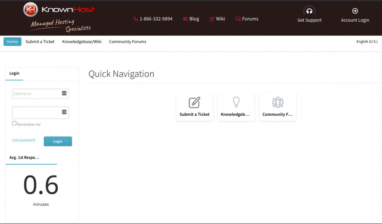The image size is (382, 224).
Task: Click the Community F... card label
Action: click(x=277, y=114)
